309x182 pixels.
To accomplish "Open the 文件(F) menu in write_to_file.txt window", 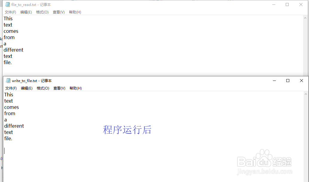I will 11,88.
